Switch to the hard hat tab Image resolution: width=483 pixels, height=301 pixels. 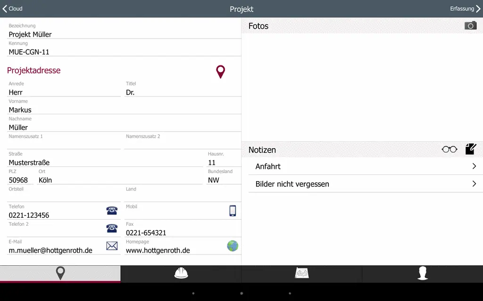(181, 273)
